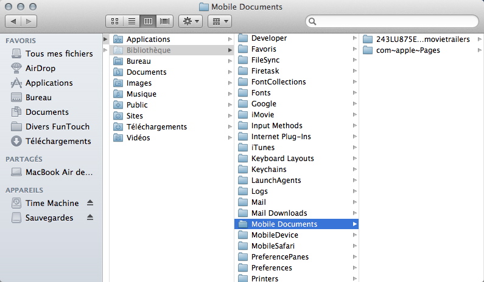Select the Bibliothèque folder
This screenshot has width=484, height=282.
172,50
